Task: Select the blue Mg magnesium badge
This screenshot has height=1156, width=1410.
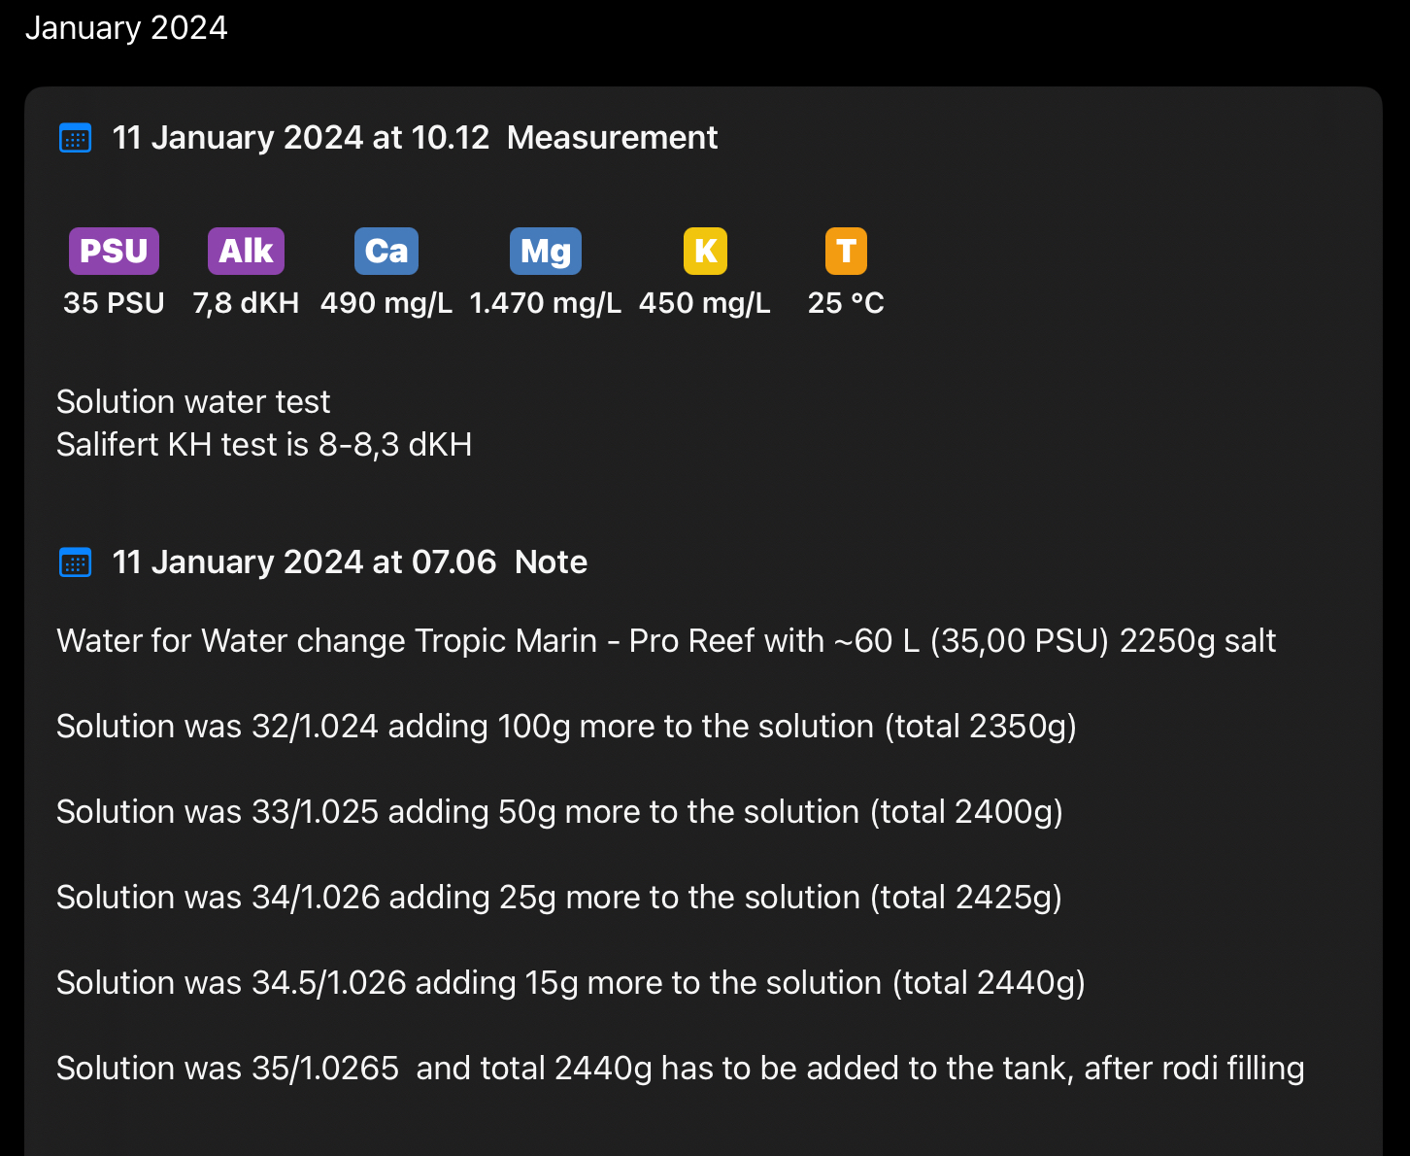Action: (x=545, y=252)
